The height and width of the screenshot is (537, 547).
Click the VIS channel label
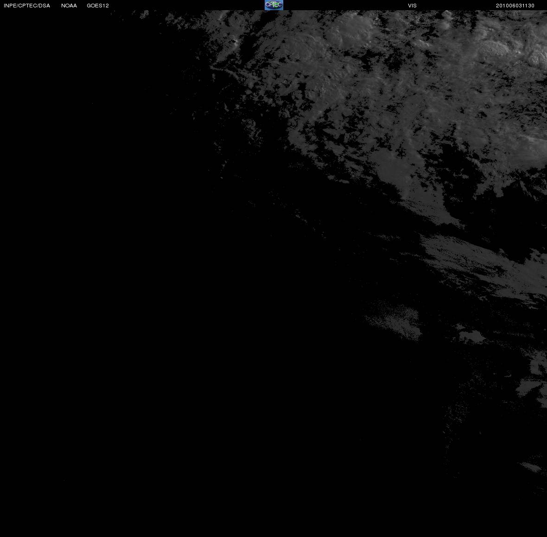(413, 6)
